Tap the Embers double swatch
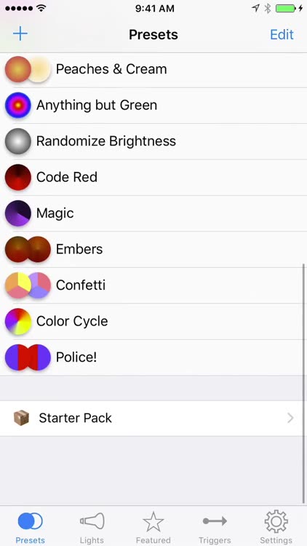307x546 pixels. pyautogui.click(x=28, y=249)
